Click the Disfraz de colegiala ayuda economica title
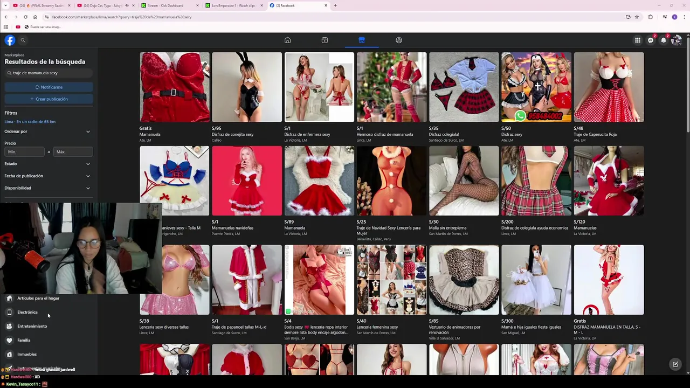 coord(535,228)
